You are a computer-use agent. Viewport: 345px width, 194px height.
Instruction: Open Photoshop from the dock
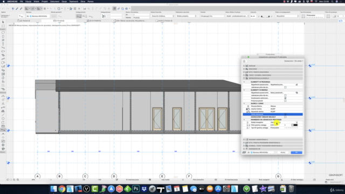(x=136, y=189)
